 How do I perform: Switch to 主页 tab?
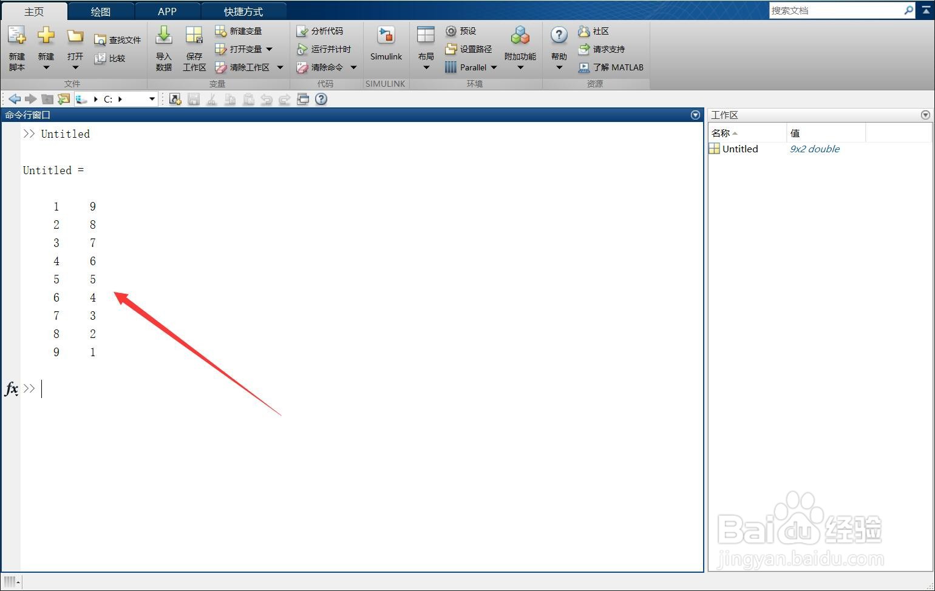tap(34, 11)
